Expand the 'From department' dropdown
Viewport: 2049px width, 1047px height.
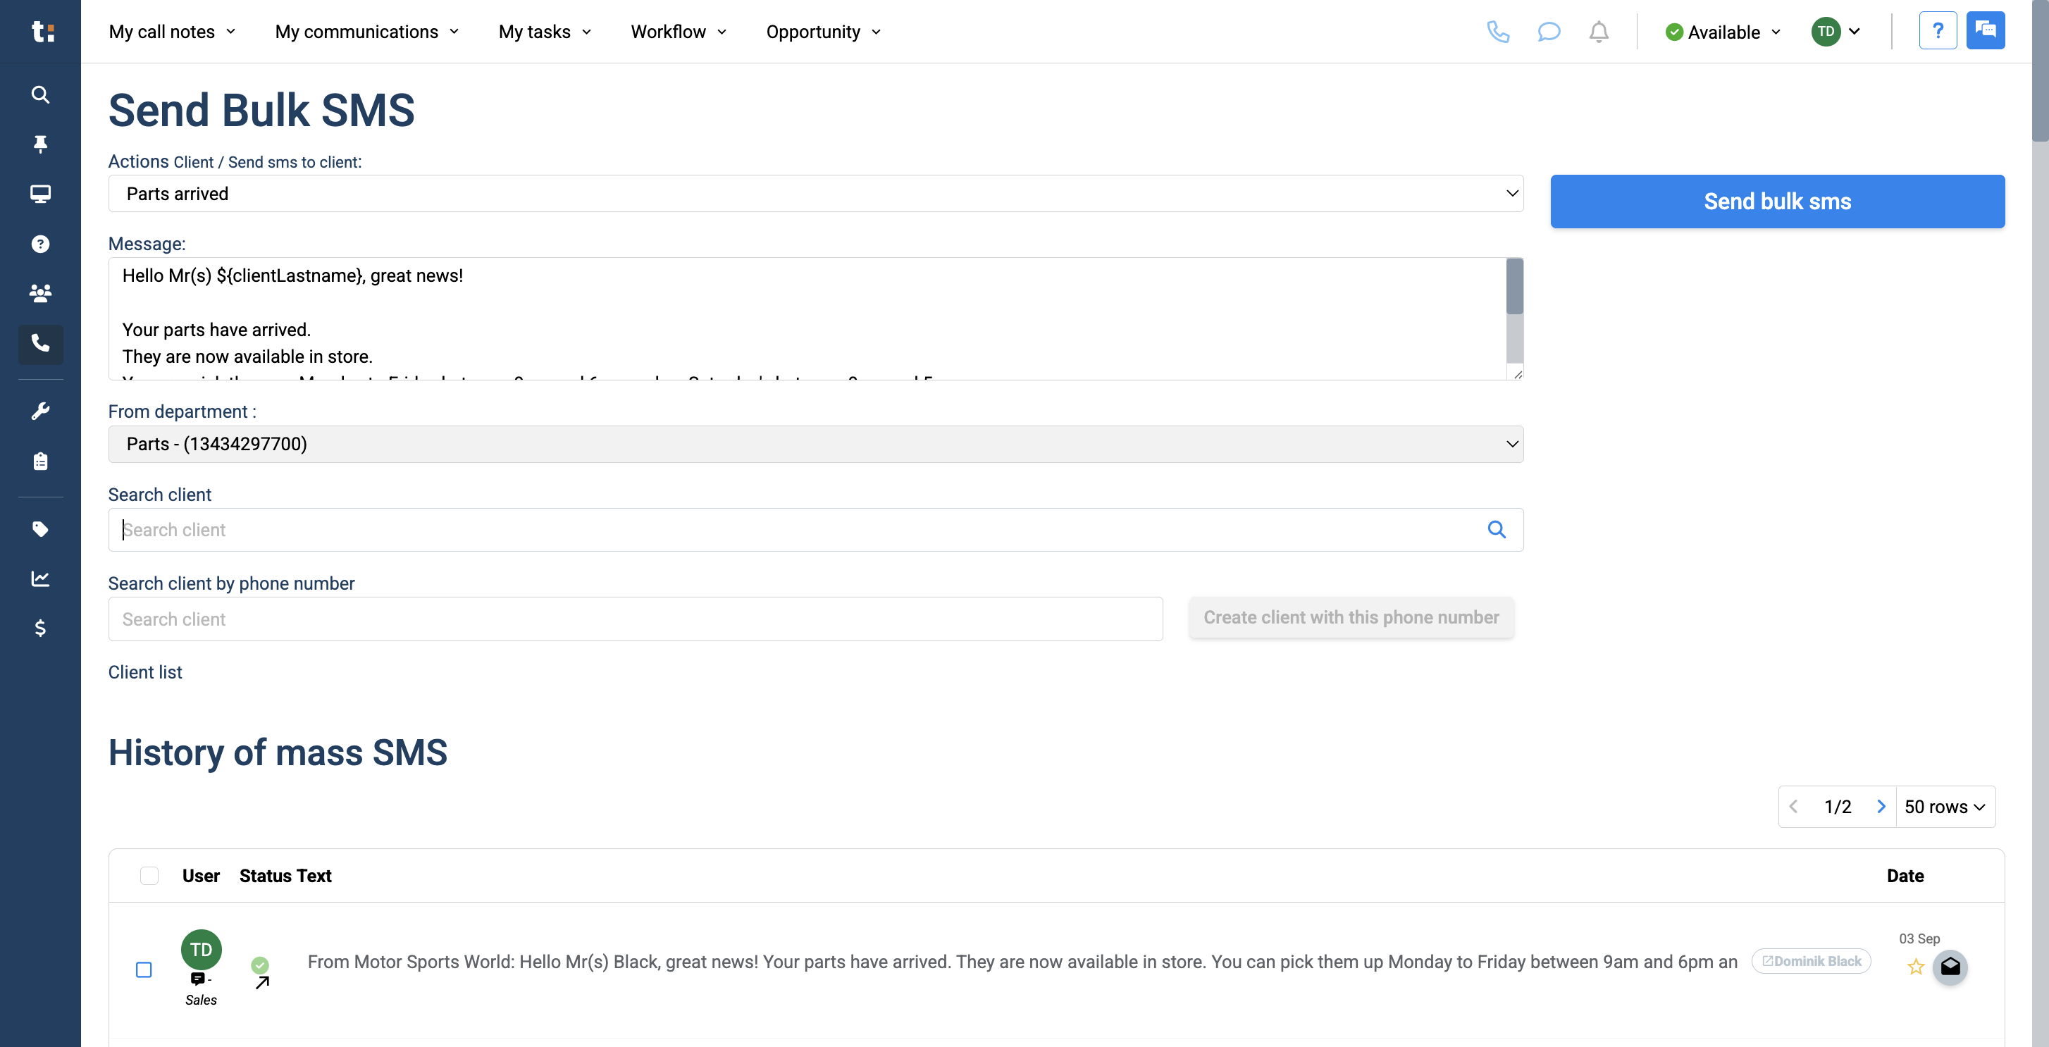click(815, 443)
